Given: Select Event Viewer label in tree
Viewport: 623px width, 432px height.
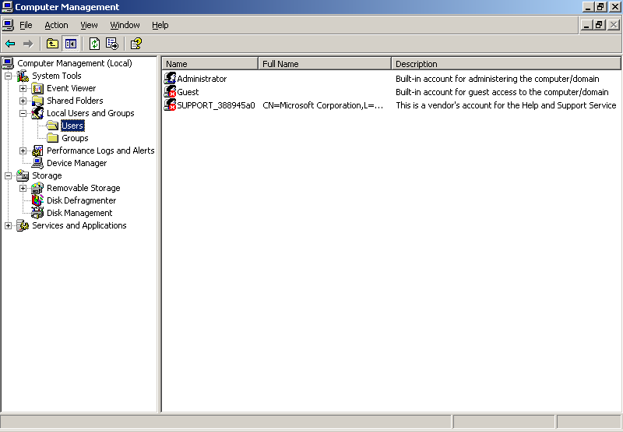Looking at the screenshot, I should [71, 88].
